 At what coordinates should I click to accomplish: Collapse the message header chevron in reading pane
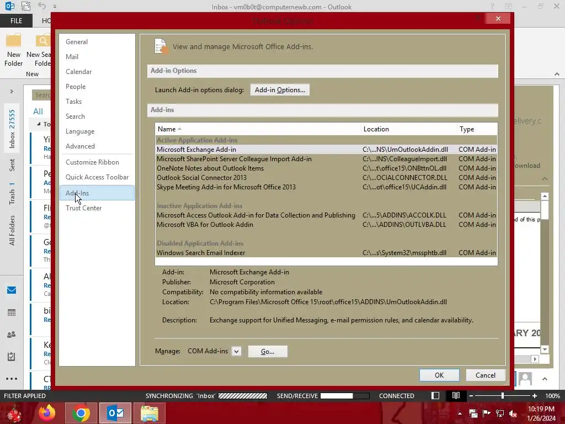tap(545, 179)
